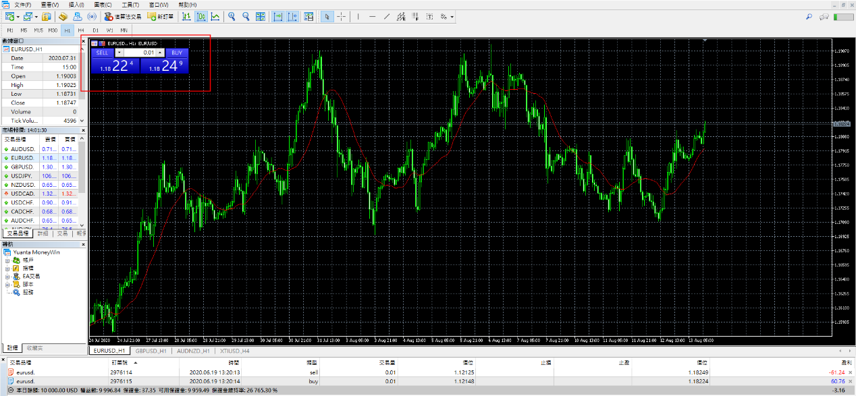
Task: Select the text label tool
Action: tap(429, 16)
